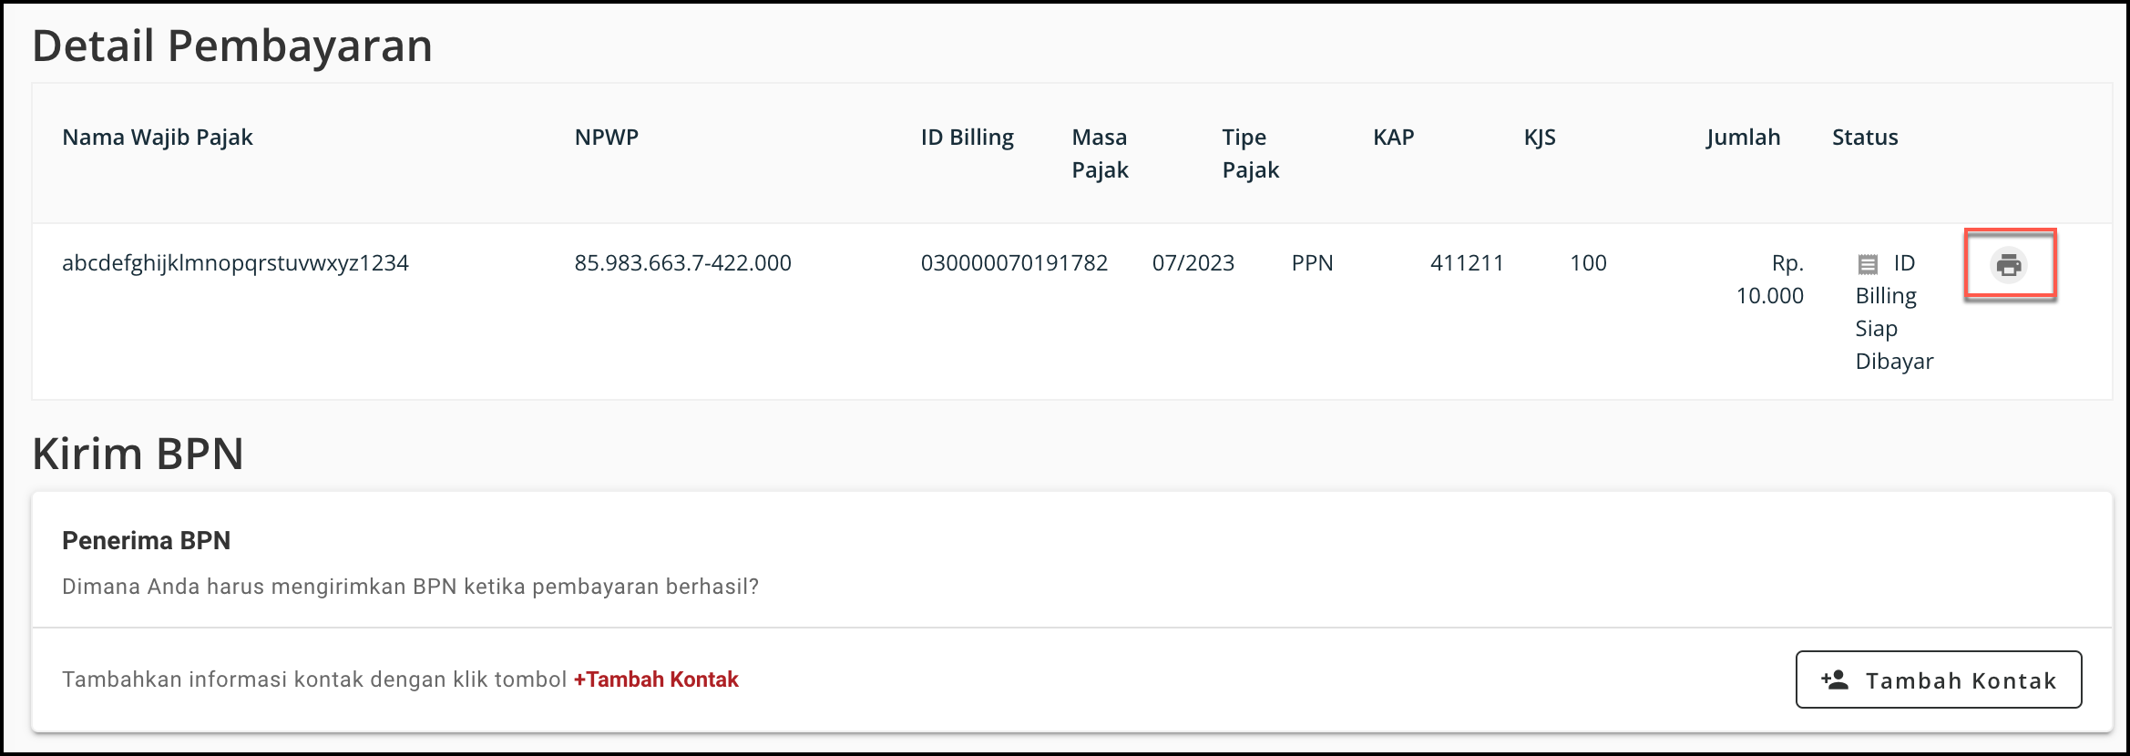The width and height of the screenshot is (2130, 756).
Task: Click the Rp. 10.000 amount cell
Action: [1769, 280]
